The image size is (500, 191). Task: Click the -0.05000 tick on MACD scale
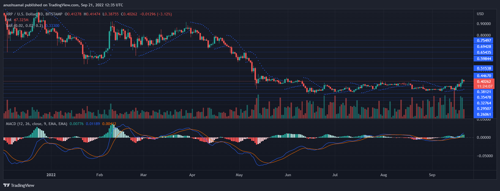(x=483, y=156)
